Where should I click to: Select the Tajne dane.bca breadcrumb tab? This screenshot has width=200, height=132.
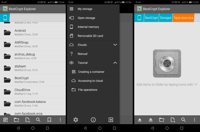(x=183, y=18)
